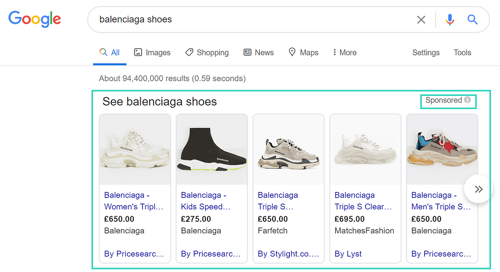
Task: Open the Images search camera icon tab
Action: coord(138,52)
